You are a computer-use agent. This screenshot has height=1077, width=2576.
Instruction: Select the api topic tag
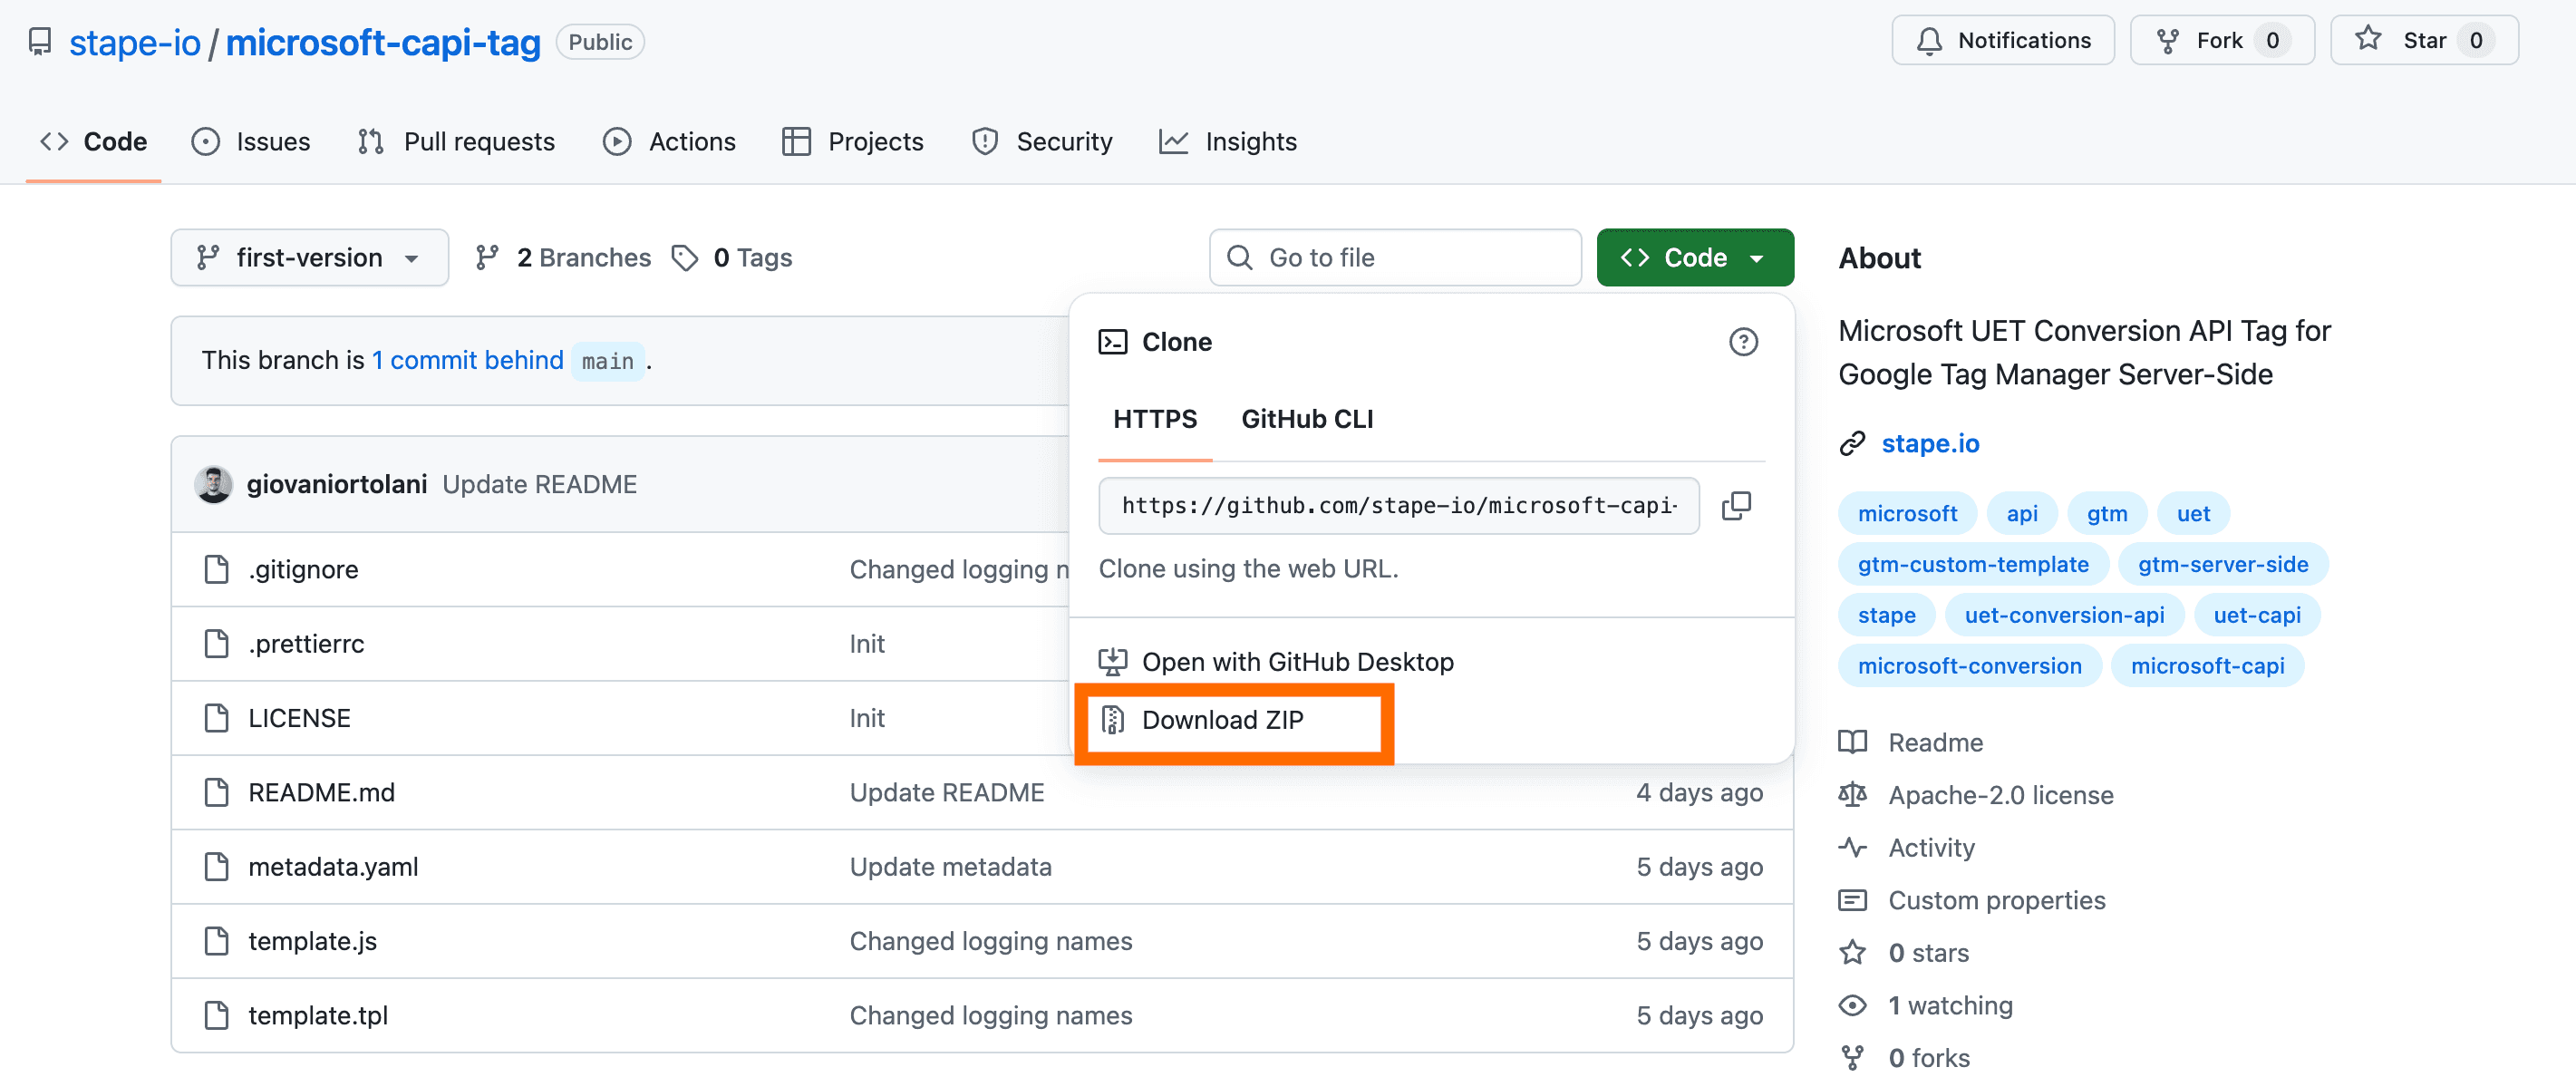2021,513
